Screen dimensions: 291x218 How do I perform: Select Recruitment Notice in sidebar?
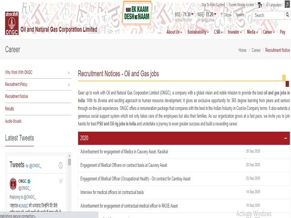point(16,96)
